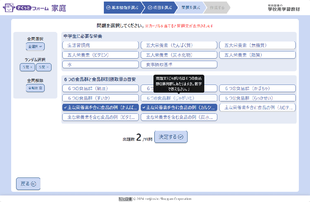Image resolution: width=310 pixels, height=202 pixels.
Task: Open the 問題を選ぶ step tab
Action: pos(190,8)
